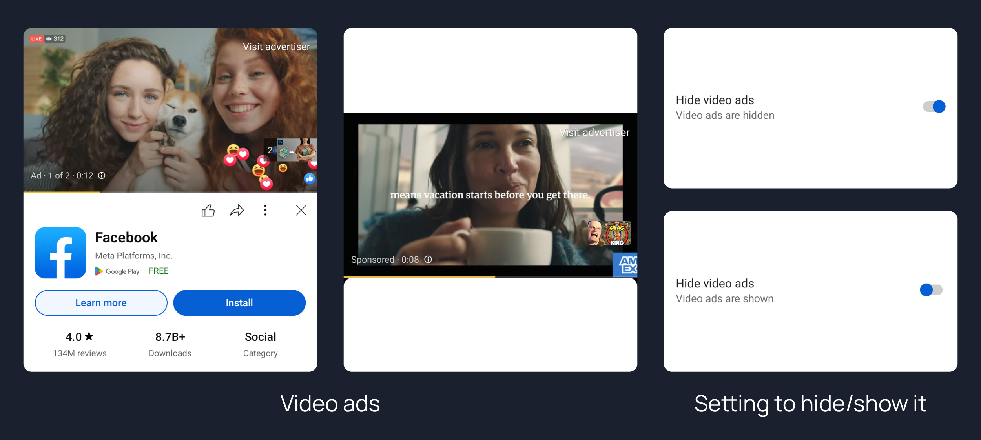This screenshot has height=440, width=981.
Task: Click Visit advertiser on the Amex ad
Action: 594,133
